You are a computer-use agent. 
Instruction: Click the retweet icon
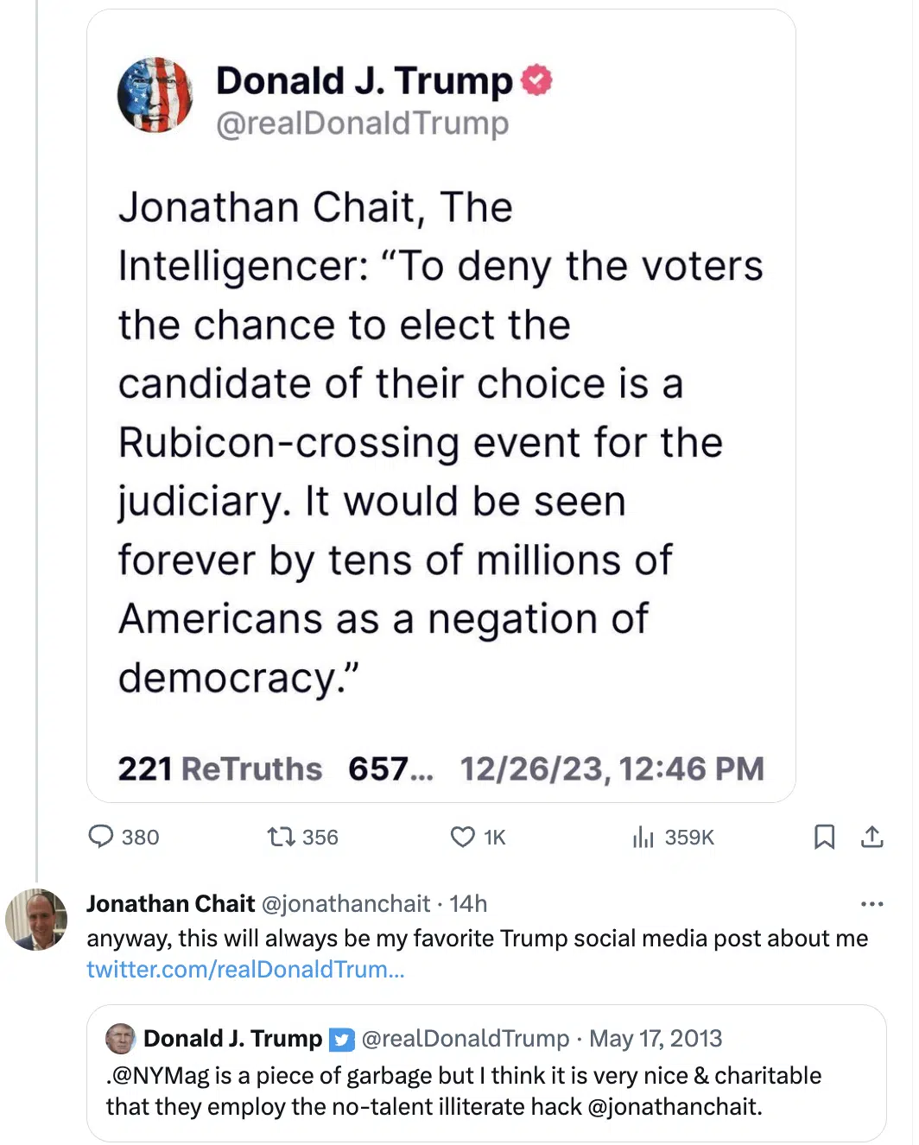click(x=280, y=837)
